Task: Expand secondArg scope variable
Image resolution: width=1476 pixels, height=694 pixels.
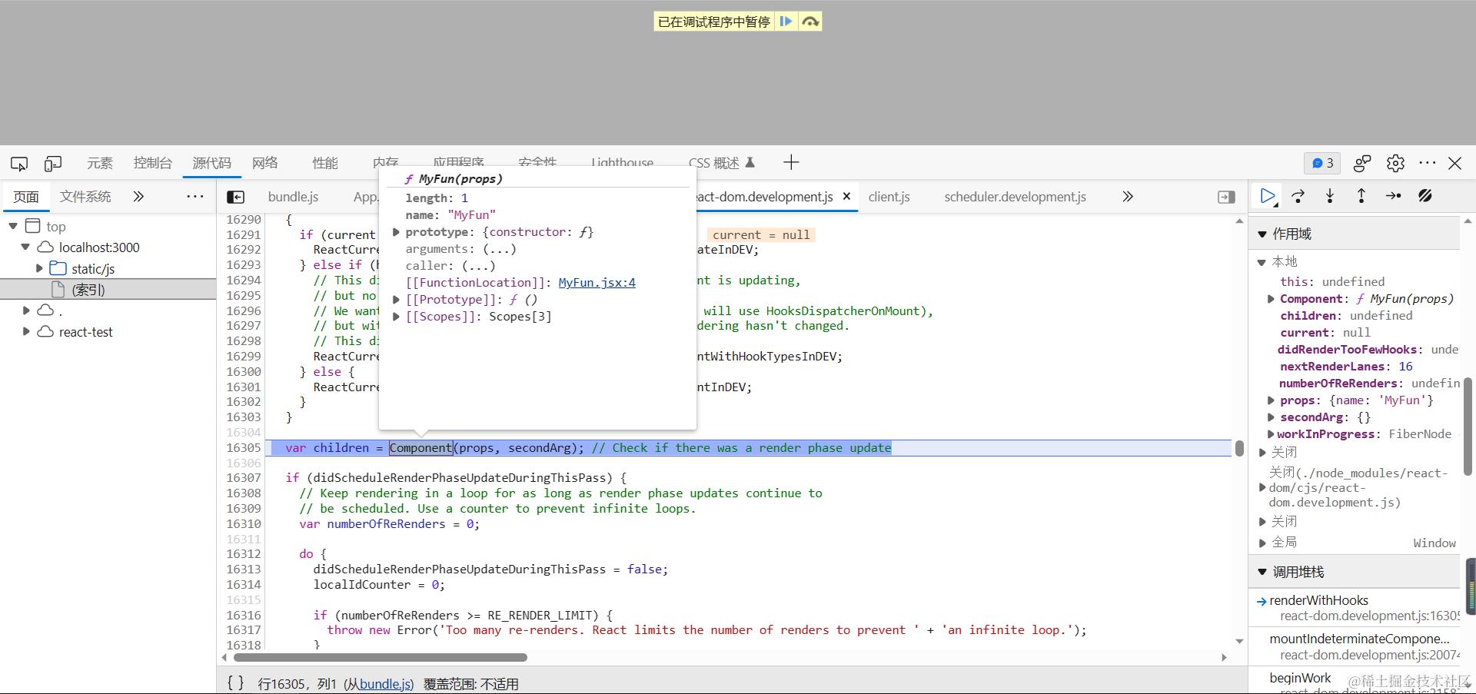Action: 1271,417
